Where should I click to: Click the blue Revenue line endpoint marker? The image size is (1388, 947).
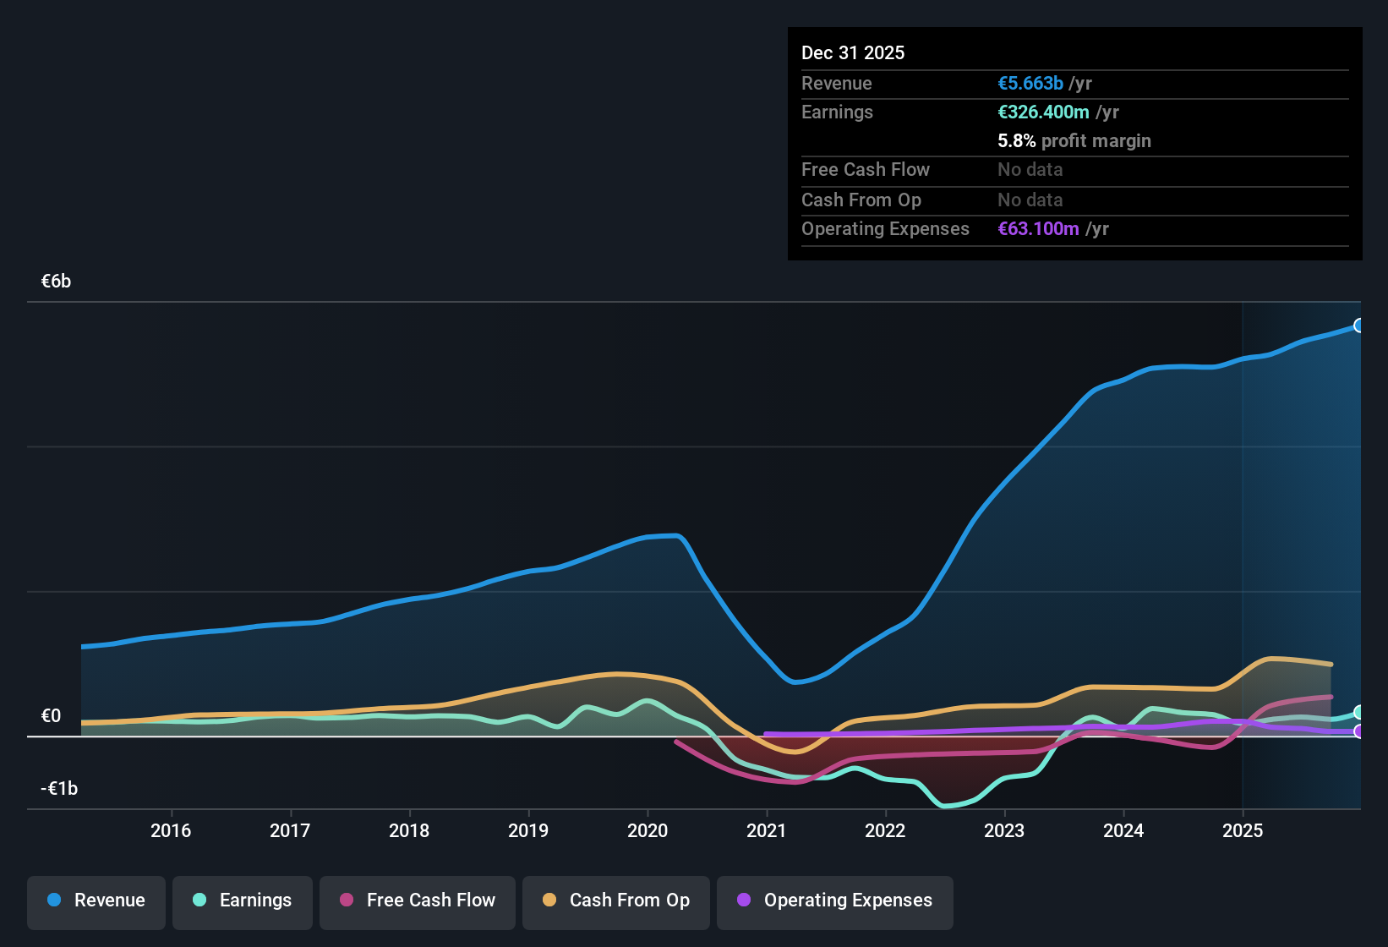(x=1358, y=326)
